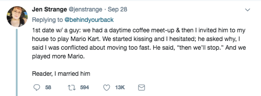Click the envelope direct message icon
The width and height of the screenshot is (261, 96).
pyautogui.click(x=141, y=88)
